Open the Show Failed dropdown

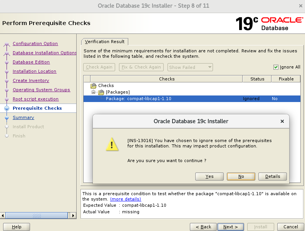tap(190, 67)
